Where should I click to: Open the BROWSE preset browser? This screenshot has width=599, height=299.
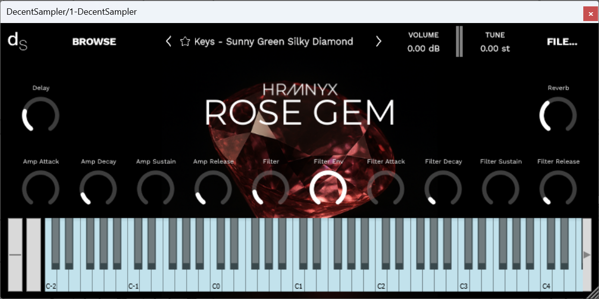click(94, 42)
